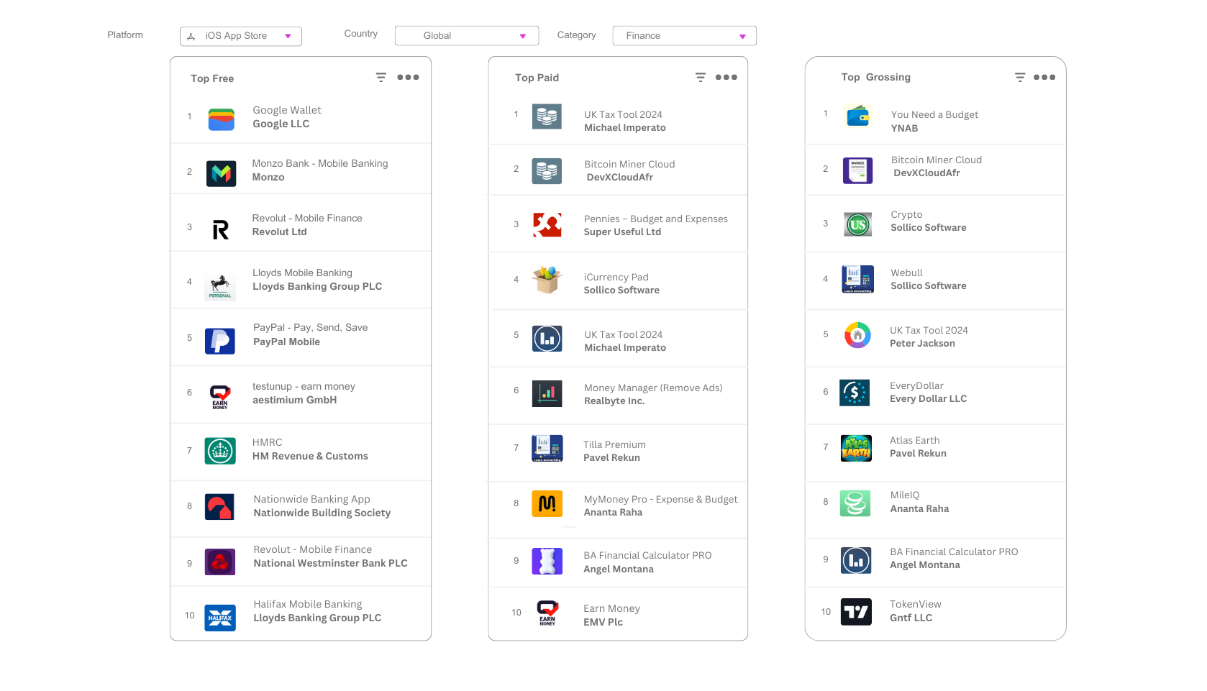Image resolution: width=1207 pixels, height=691 pixels.
Task: Click publisher name aestimium GmbH
Action: coord(294,400)
